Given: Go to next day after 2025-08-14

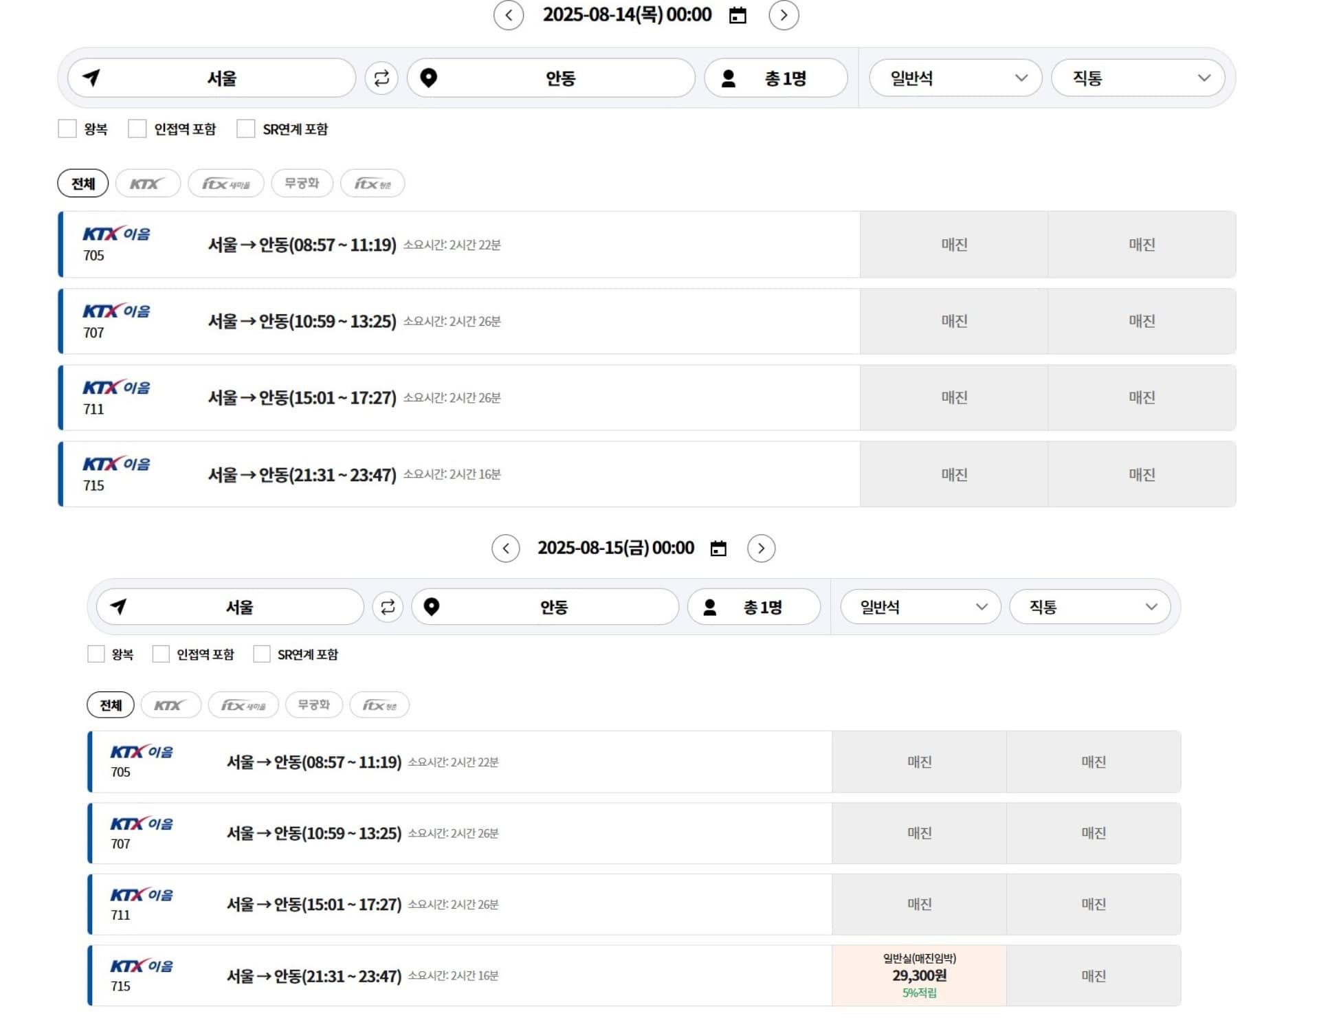Looking at the screenshot, I should click(x=783, y=15).
